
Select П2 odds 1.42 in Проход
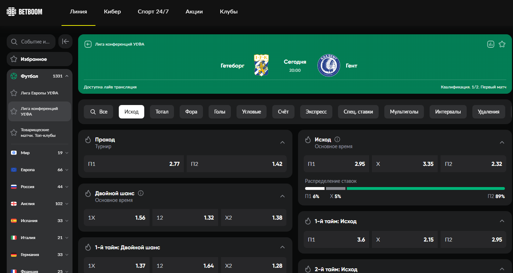237,164
